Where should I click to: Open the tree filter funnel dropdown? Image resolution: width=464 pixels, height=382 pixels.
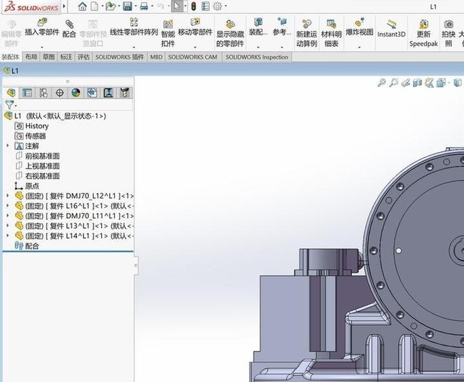pos(11,104)
